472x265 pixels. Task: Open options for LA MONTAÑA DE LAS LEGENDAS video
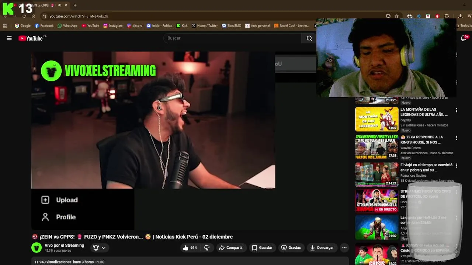[457, 110]
